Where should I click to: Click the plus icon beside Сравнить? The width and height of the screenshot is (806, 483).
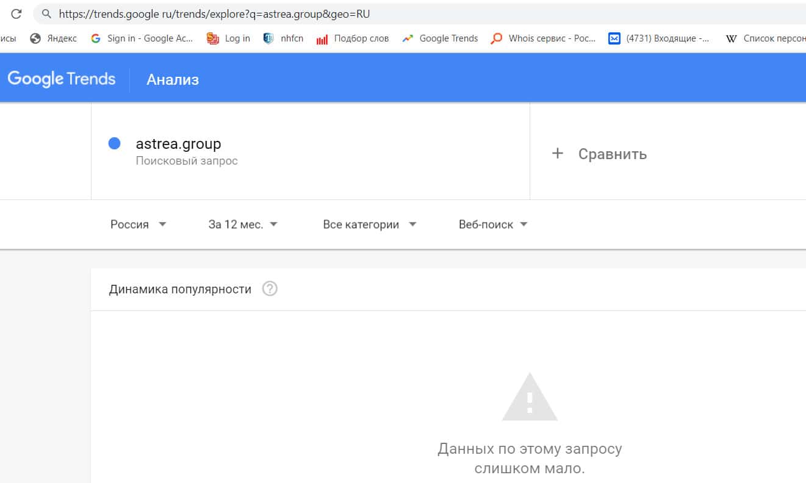[x=557, y=154]
